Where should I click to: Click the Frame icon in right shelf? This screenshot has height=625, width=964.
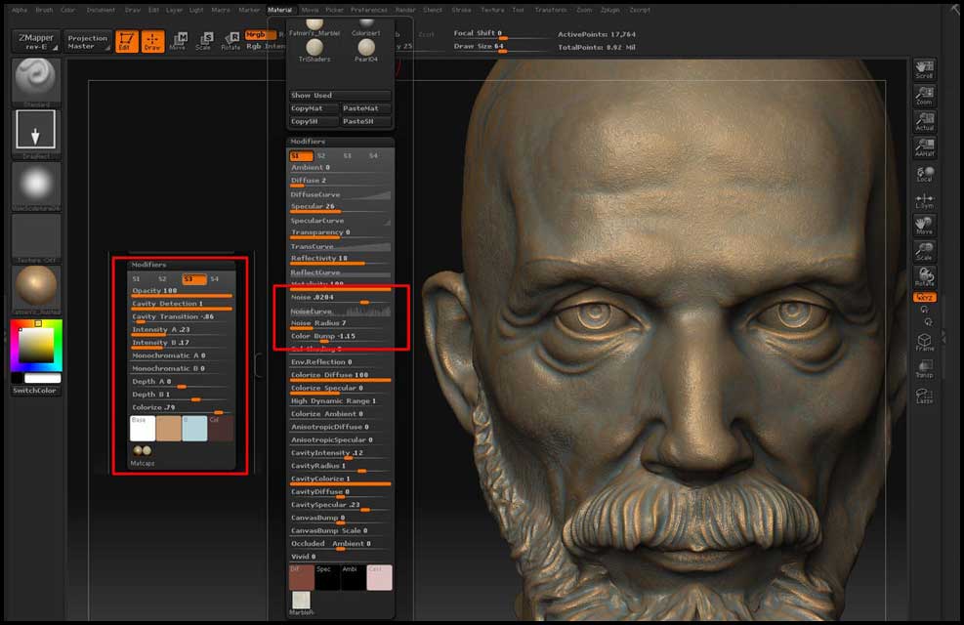click(x=924, y=342)
